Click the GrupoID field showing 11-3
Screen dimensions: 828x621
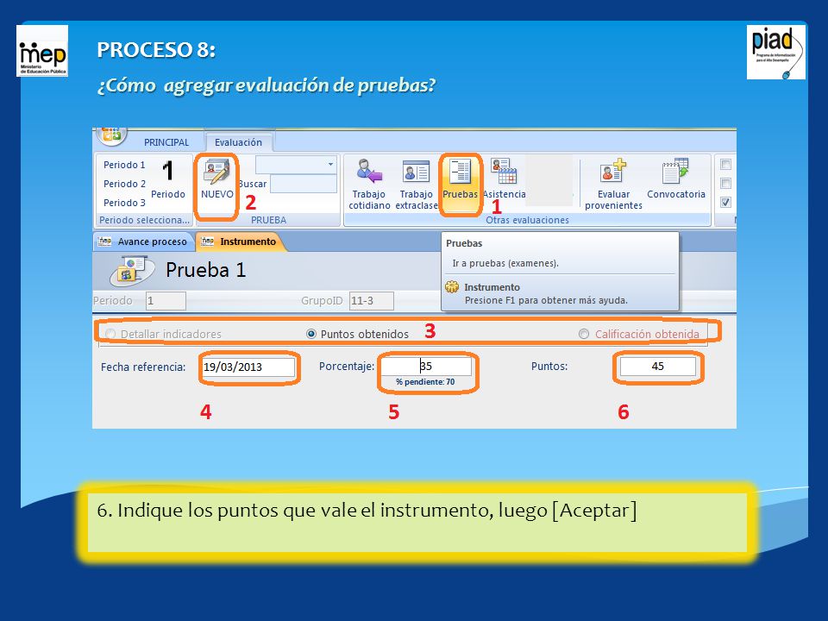coord(371,301)
